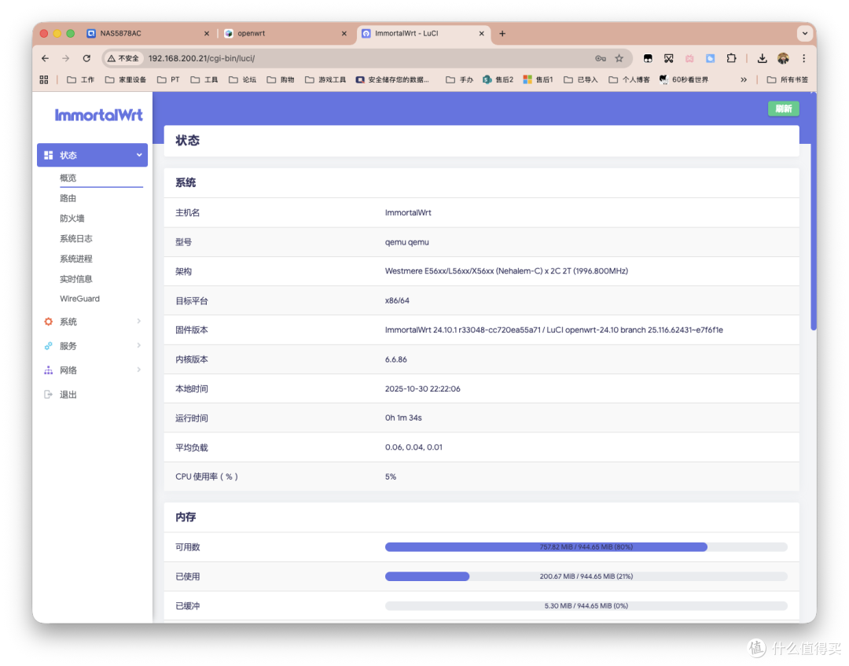The width and height of the screenshot is (849, 666).
Task: Open a new browser tab
Action: click(502, 34)
